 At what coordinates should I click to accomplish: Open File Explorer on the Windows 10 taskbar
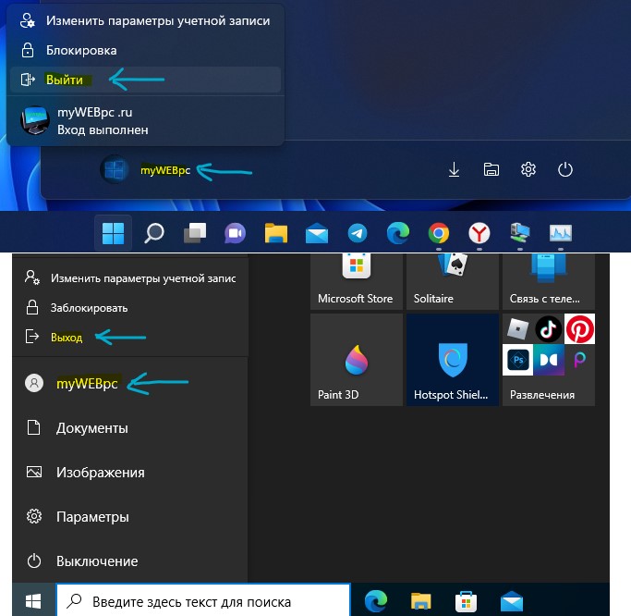pyautogui.click(x=421, y=601)
